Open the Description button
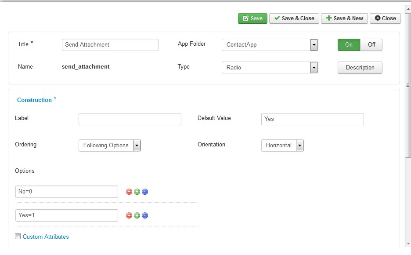This screenshot has height=255, width=411. pyautogui.click(x=360, y=68)
